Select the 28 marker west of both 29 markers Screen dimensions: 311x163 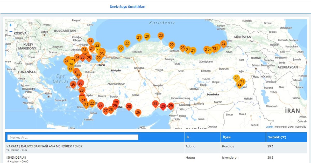click(155, 104)
